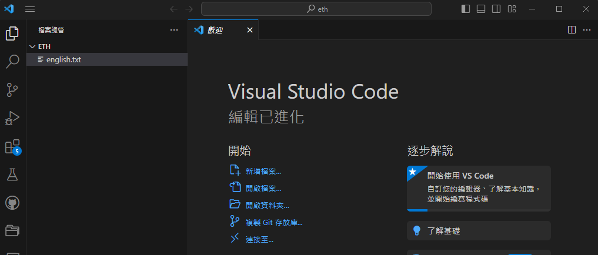598x255 pixels.
Task: Click the 開啟檔案... open file link
Action: point(263,188)
